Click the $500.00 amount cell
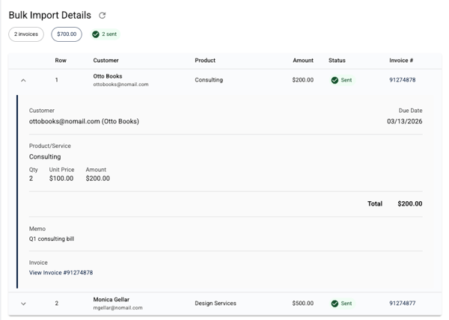This screenshot has height=320, width=449. (302, 303)
